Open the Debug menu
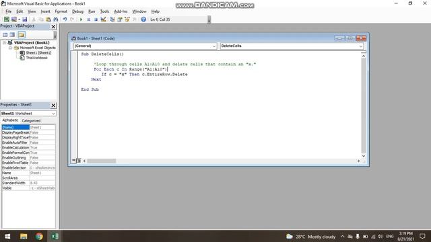The image size is (431, 242). pyautogui.click(x=77, y=11)
